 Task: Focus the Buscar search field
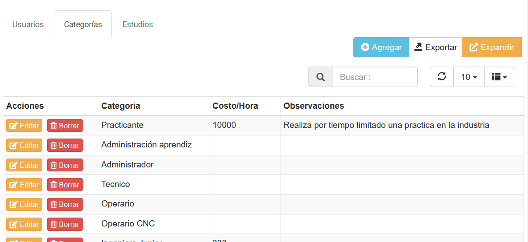pos(375,77)
